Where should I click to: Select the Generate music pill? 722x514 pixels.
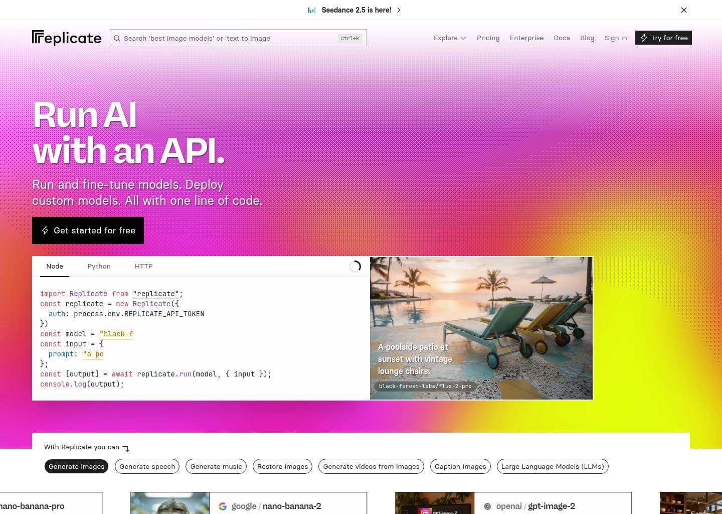216,466
